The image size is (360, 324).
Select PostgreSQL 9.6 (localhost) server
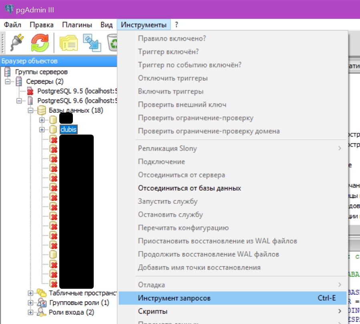[x=77, y=101]
